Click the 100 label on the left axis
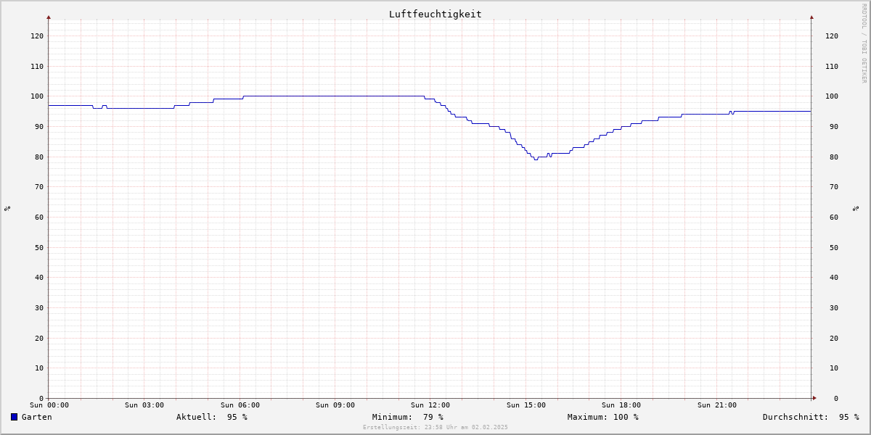 [x=36, y=96]
